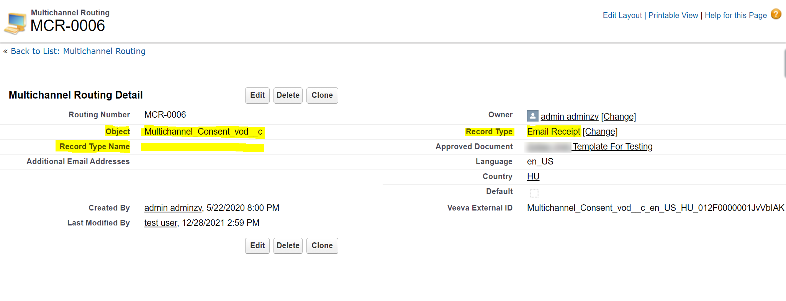Toggle the Default checkbox

click(534, 193)
